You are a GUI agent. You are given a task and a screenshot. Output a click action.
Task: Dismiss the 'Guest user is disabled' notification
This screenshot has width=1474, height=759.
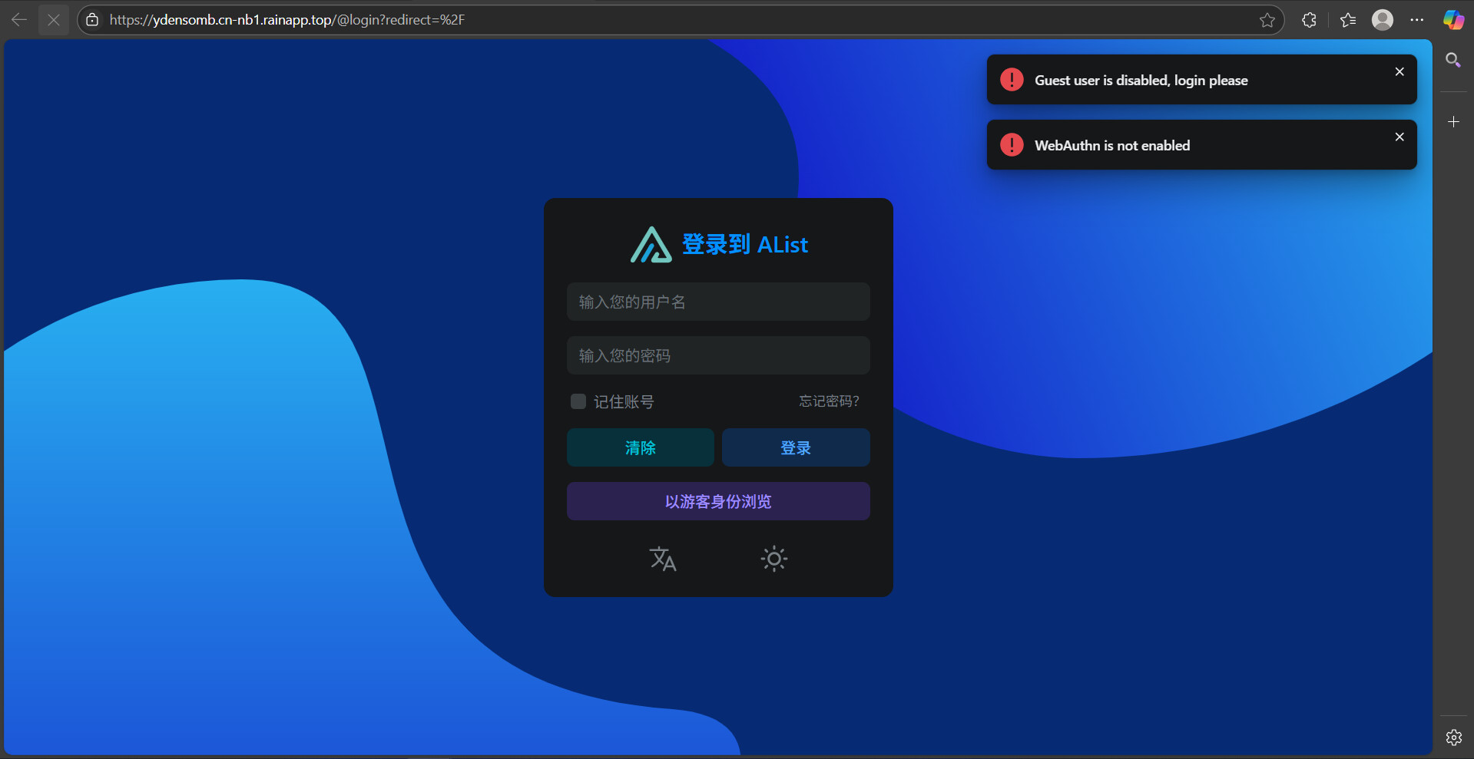click(1399, 71)
